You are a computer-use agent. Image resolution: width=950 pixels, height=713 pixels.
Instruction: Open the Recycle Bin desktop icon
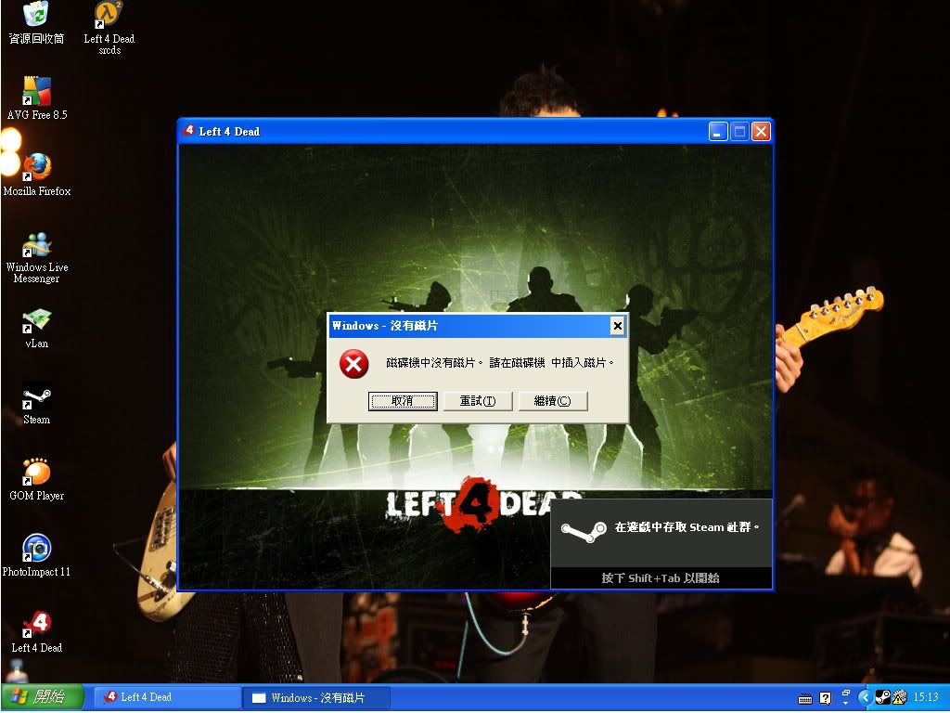(x=36, y=16)
